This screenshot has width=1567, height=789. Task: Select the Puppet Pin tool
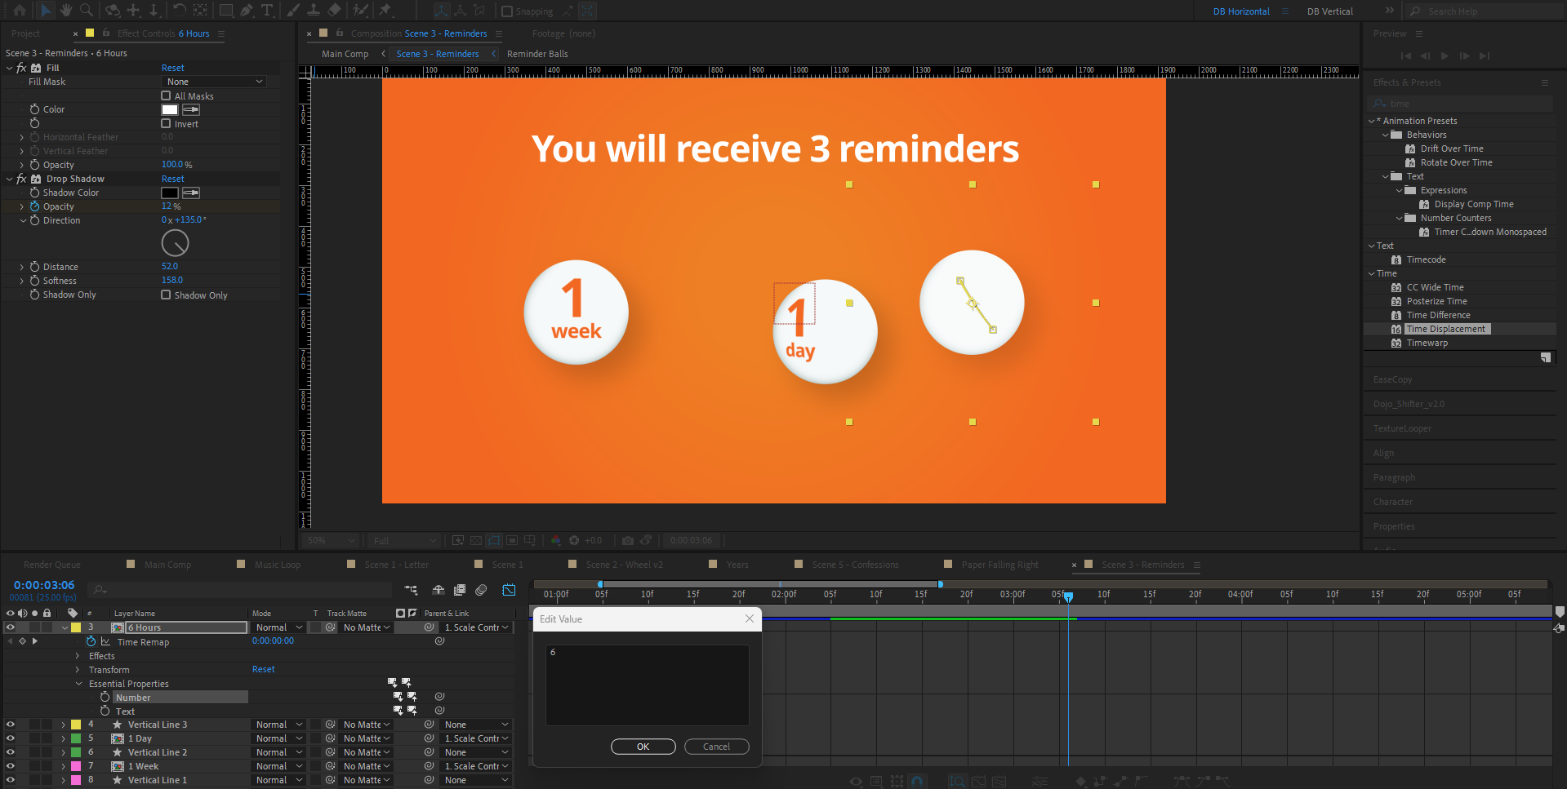(385, 11)
